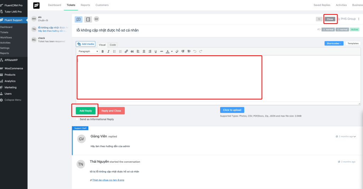Open the Reports tab in top navigation
Viewport: 363px width, 189px height.
point(85,5)
